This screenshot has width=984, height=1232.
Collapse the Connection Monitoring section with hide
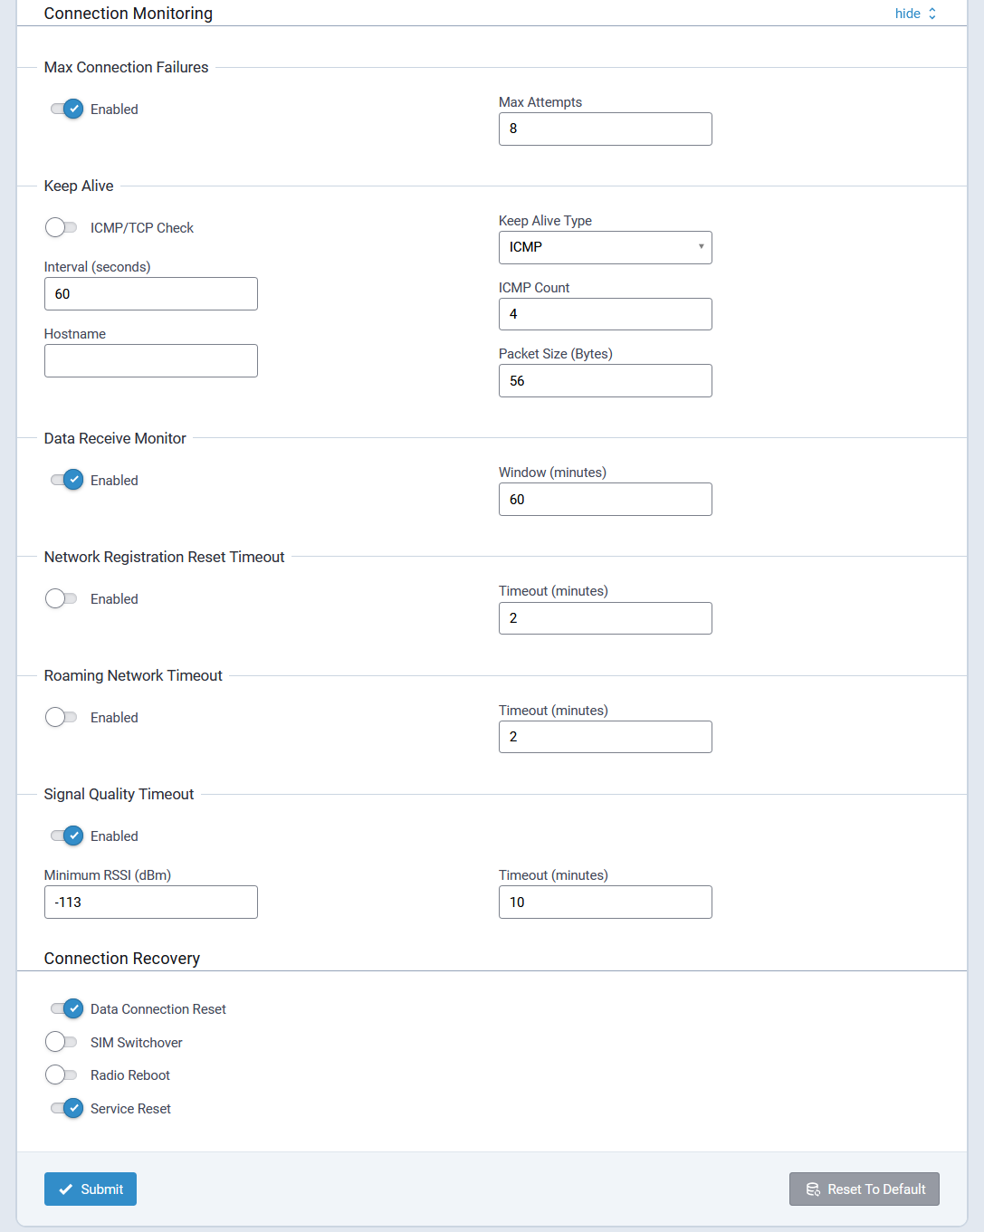coord(914,14)
